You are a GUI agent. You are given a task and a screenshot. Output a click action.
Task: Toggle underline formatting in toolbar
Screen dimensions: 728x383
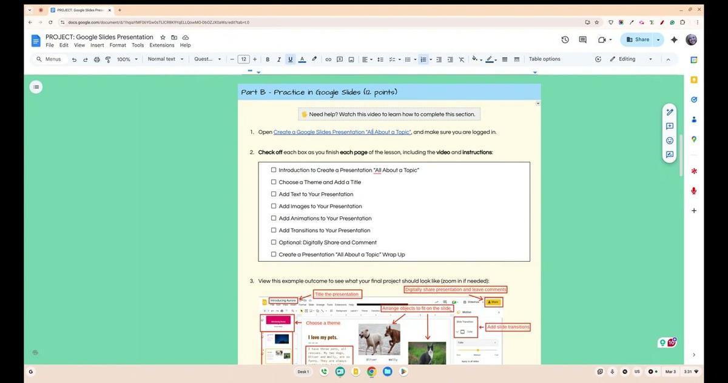[291, 59]
